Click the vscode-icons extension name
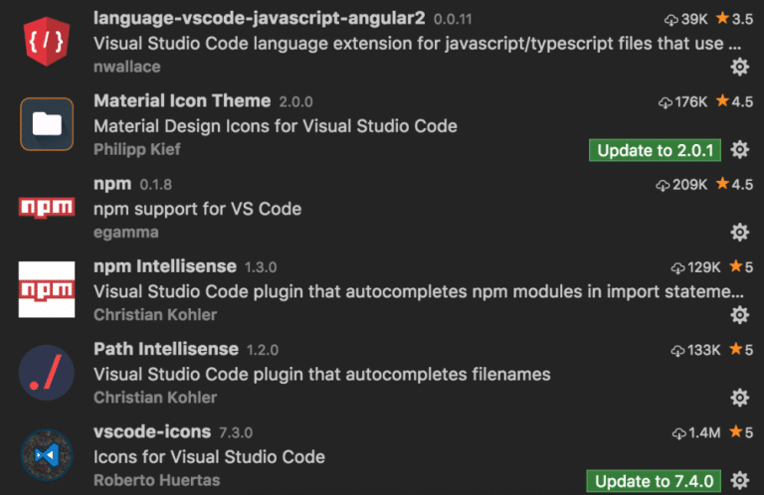Screen dimensions: 764x495 click(x=152, y=431)
